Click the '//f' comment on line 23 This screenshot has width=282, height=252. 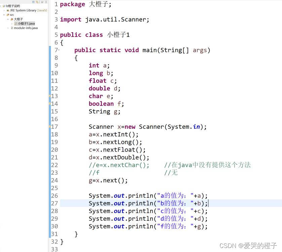tap(94, 173)
